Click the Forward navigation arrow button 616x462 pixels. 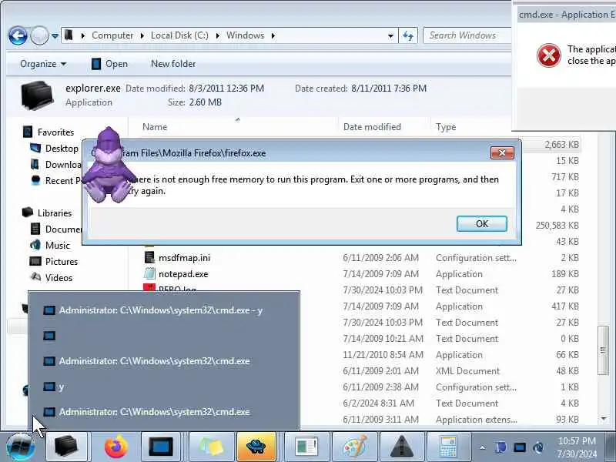click(39, 35)
